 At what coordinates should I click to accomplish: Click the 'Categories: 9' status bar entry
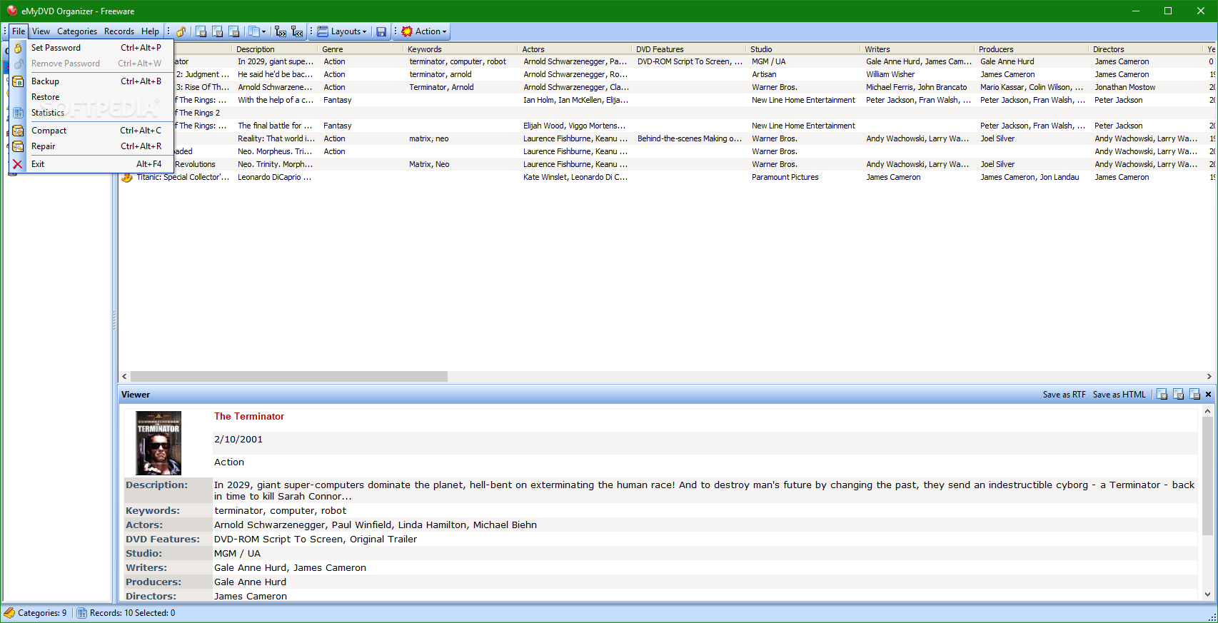coord(36,613)
